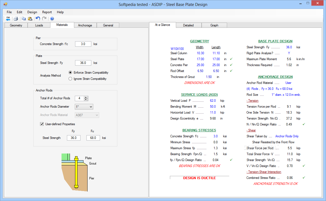The image size is (326, 201).
Task: Click the Concrete Strength f'c input field
Action: pyautogui.click(x=83, y=44)
